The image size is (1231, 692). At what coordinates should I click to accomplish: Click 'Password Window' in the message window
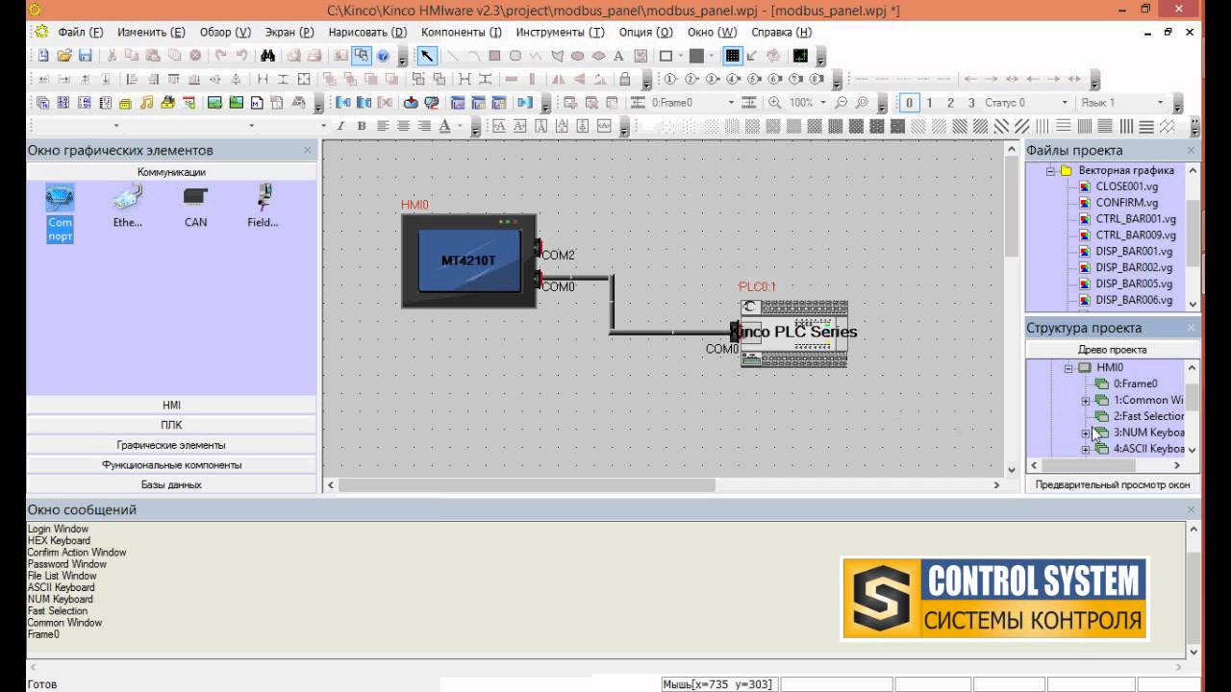(x=67, y=564)
